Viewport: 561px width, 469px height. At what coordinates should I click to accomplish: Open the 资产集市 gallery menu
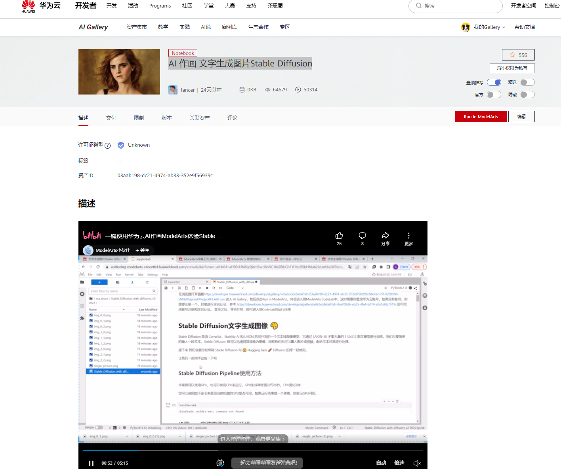point(137,27)
